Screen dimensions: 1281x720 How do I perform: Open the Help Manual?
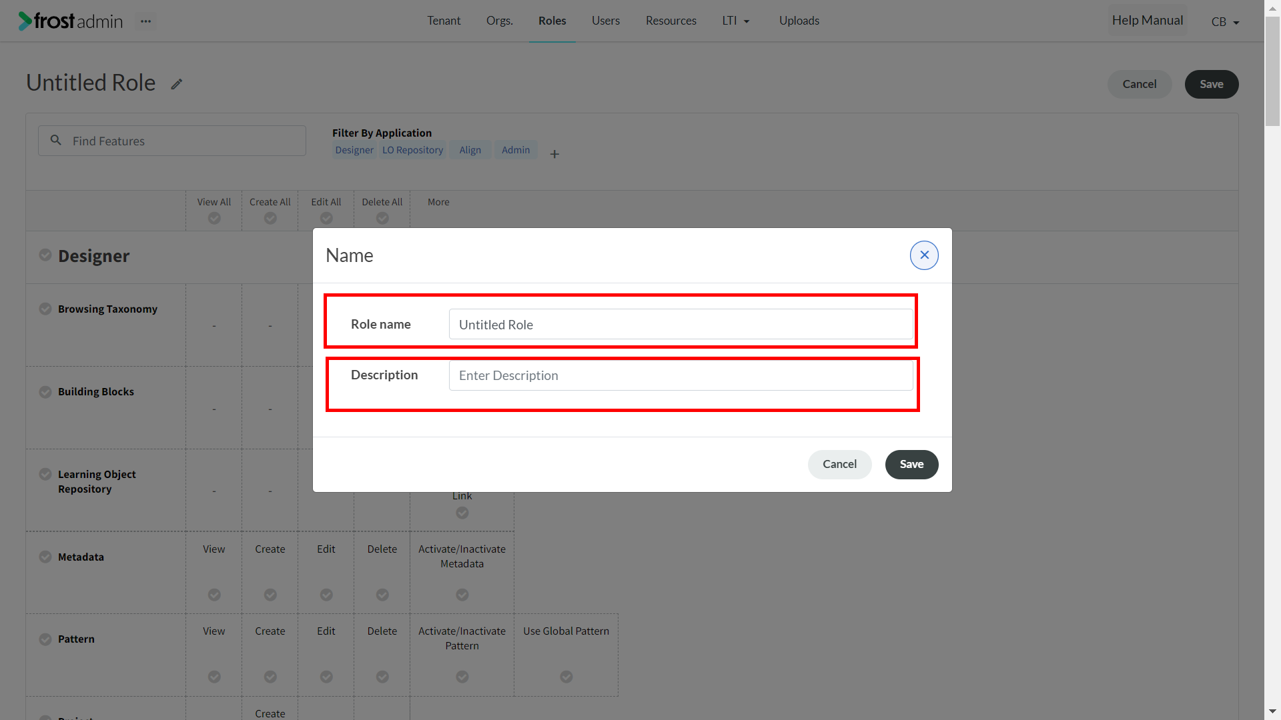click(1148, 21)
